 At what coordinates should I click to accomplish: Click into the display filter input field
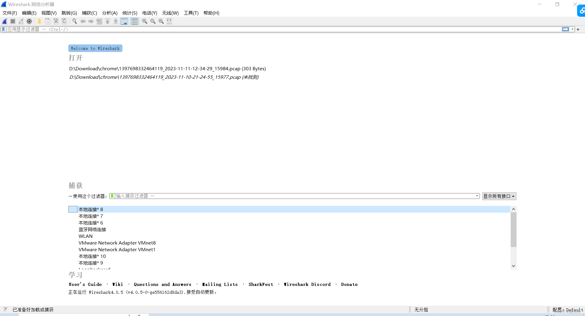pos(283,30)
